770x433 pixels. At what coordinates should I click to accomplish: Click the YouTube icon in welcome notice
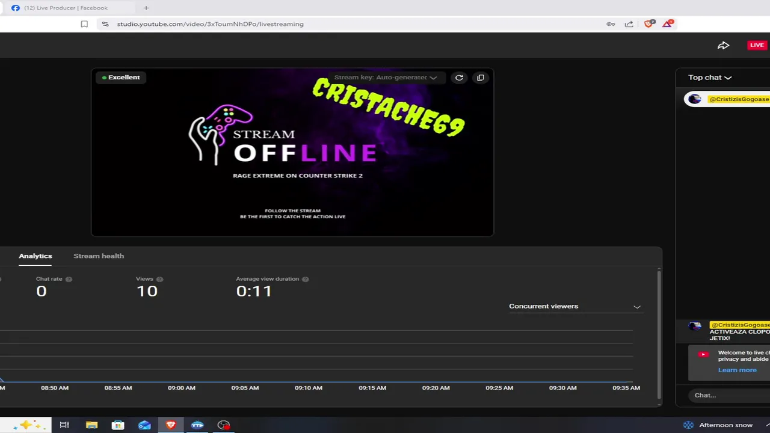703,355
